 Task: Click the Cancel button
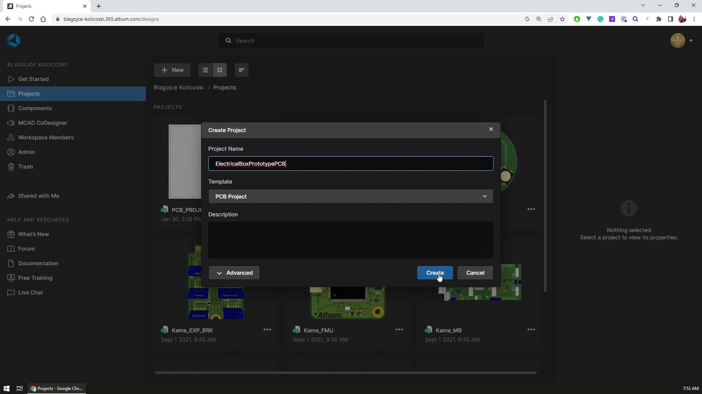475,273
